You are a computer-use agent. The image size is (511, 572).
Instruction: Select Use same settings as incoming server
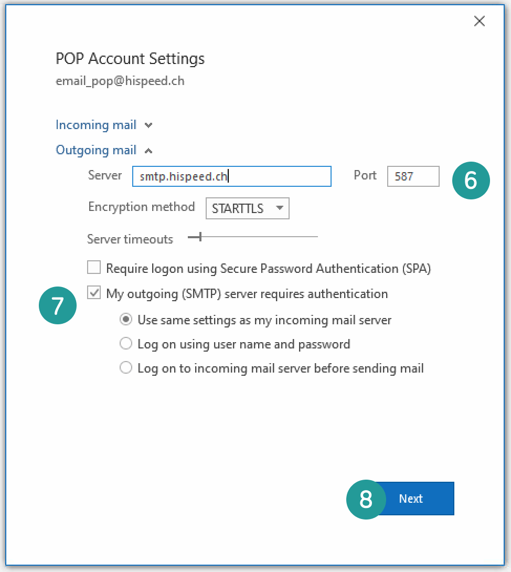click(126, 320)
